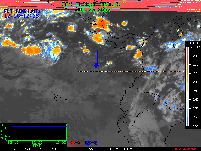
Task: Click the red San Jose marker on the map
Action: (99, 31)
